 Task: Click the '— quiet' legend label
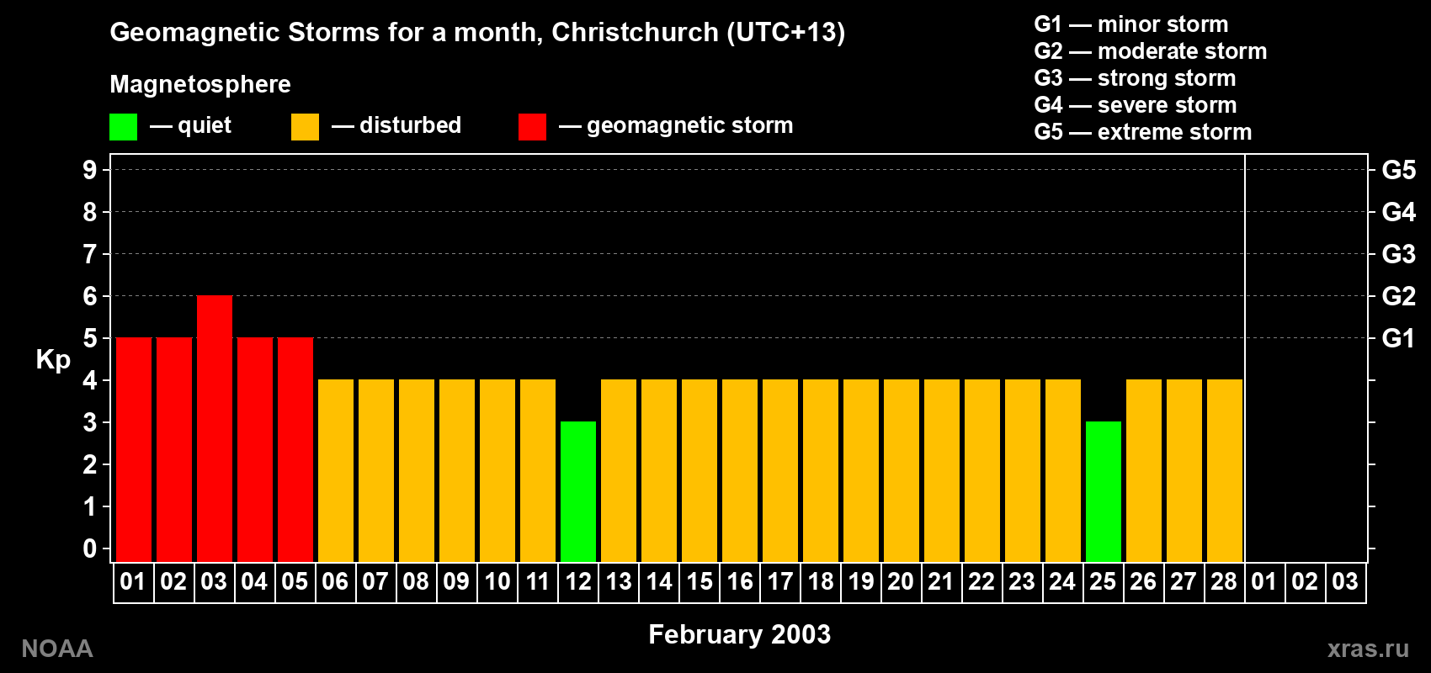point(190,125)
